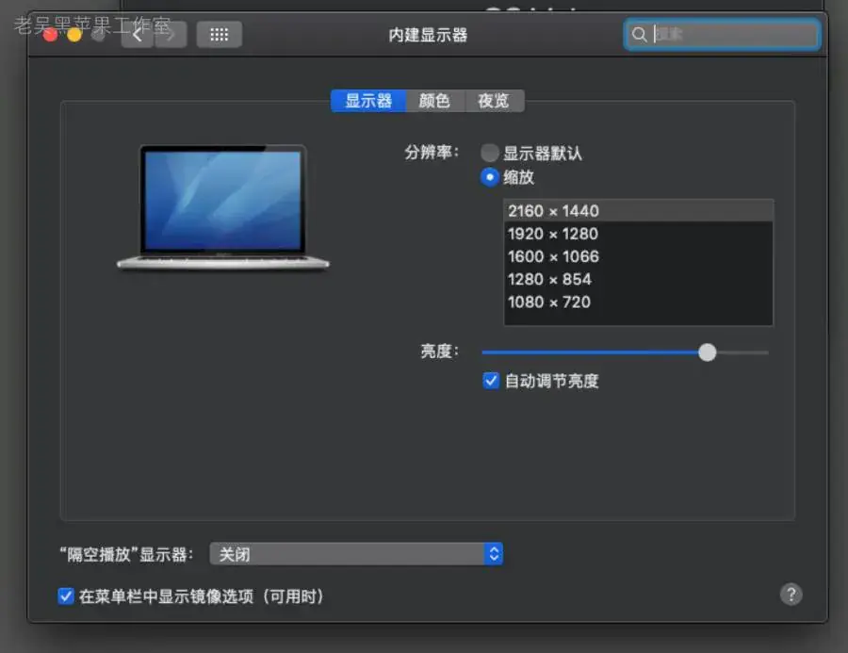Click the red close window button
Screen dimensions: 848x653
[x=50, y=35]
